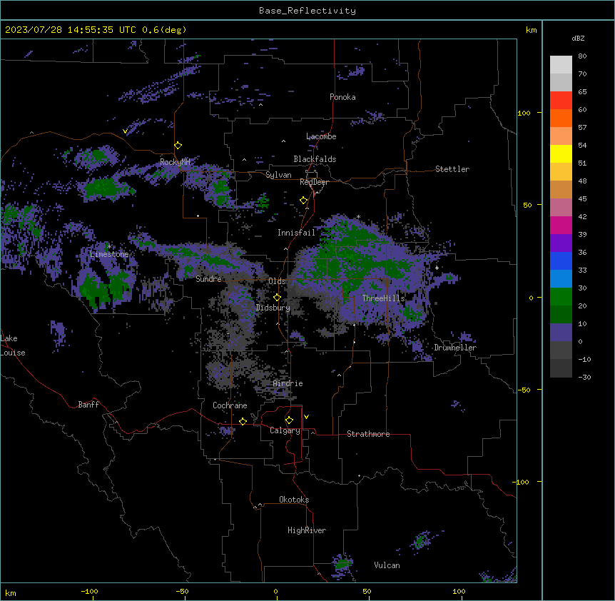Select the RedDeer city label
This screenshot has width=615, height=601.
click(x=314, y=182)
